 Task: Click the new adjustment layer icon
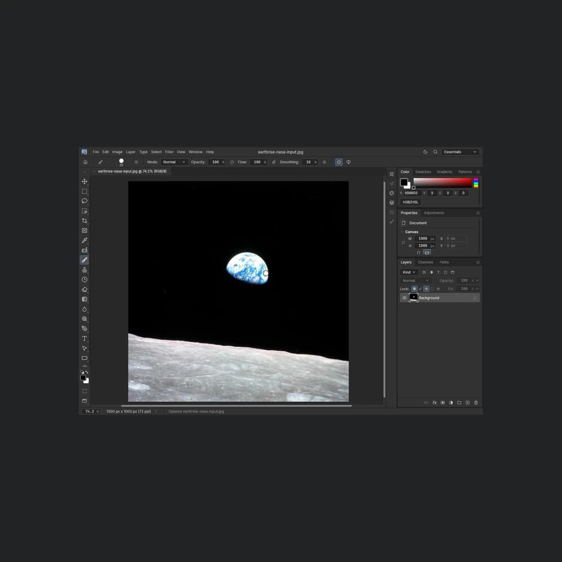pyautogui.click(x=451, y=402)
